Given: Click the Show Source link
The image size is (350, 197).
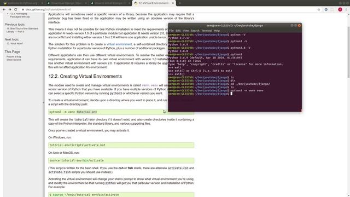Looking at the screenshot, I should point(14,60).
